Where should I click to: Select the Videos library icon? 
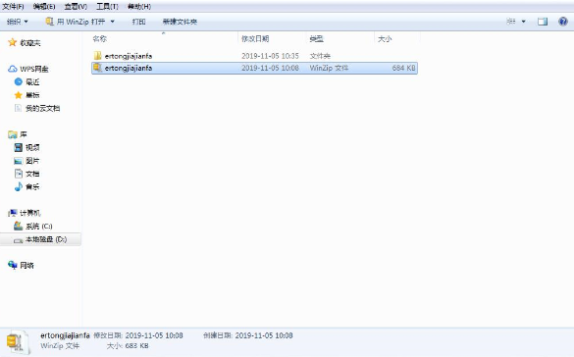[x=19, y=147]
